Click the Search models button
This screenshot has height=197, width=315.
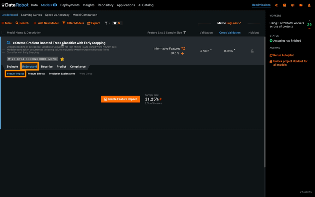(22, 23)
